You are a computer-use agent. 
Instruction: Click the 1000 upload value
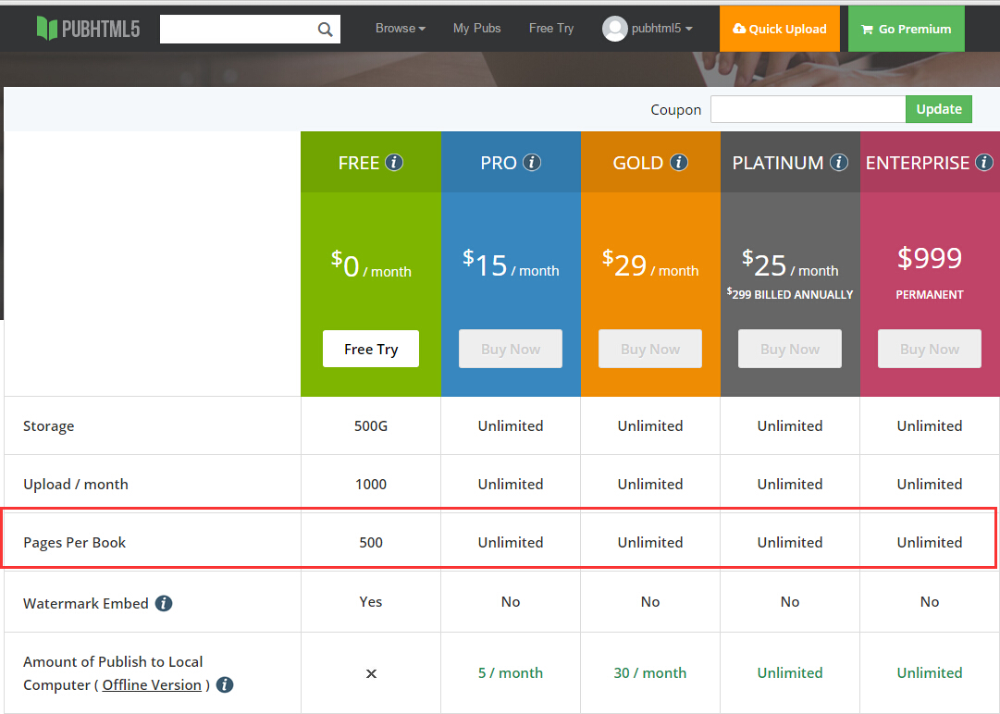(371, 485)
